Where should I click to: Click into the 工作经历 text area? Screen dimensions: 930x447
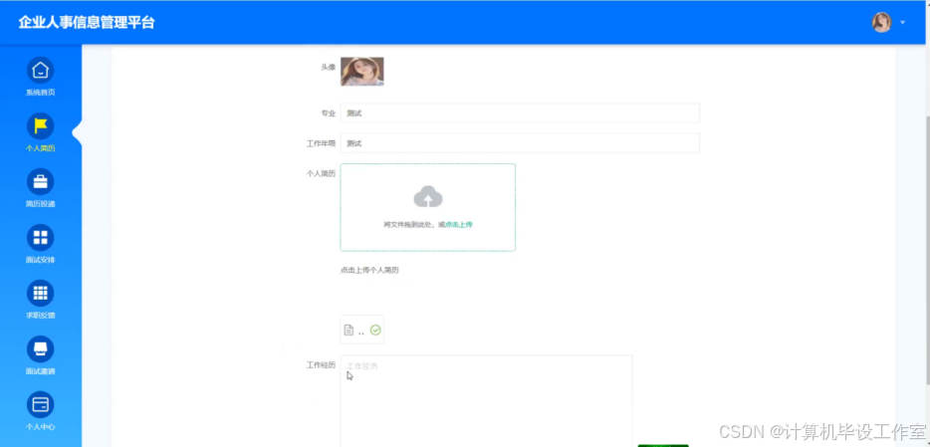pos(486,401)
